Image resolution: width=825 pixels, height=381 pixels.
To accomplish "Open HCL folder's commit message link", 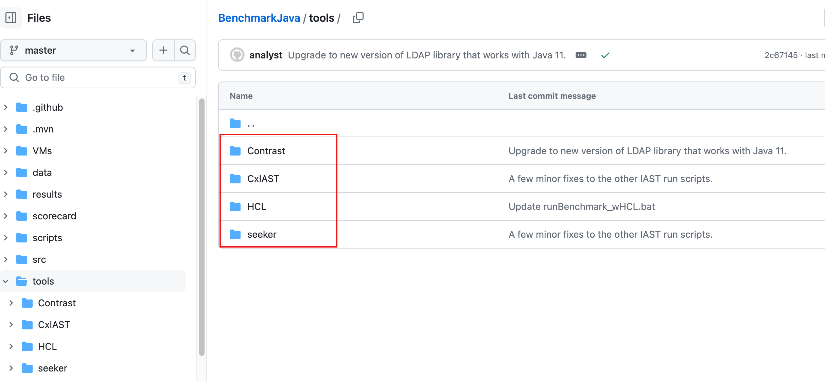I will [x=581, y=206].
